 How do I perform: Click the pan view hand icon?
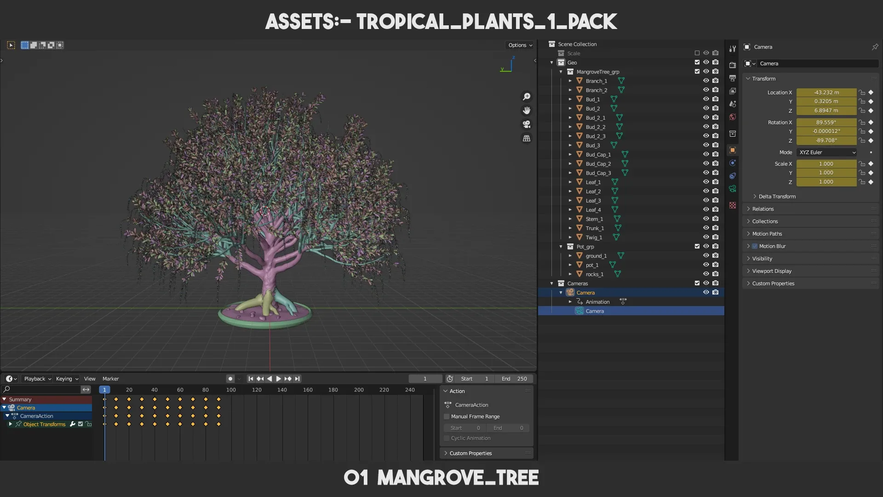tap(527, 110)
